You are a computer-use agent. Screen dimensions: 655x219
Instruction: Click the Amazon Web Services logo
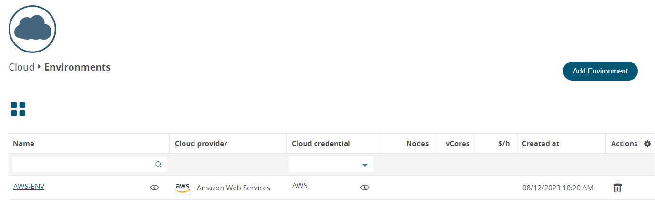183,188
